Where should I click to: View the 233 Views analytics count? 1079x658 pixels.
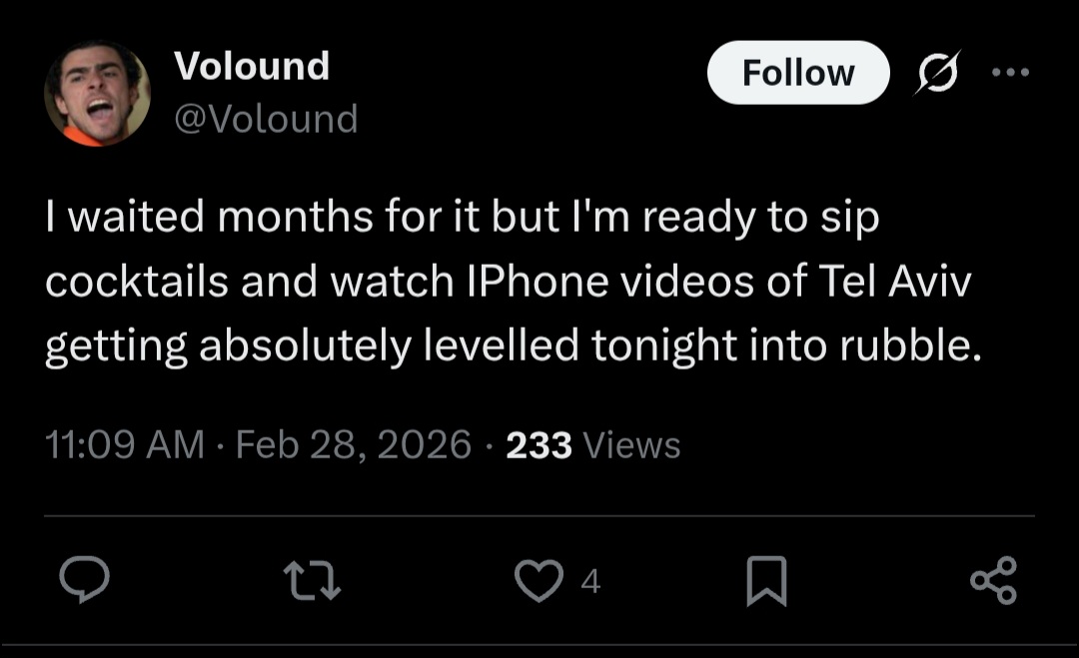point(592,444)
